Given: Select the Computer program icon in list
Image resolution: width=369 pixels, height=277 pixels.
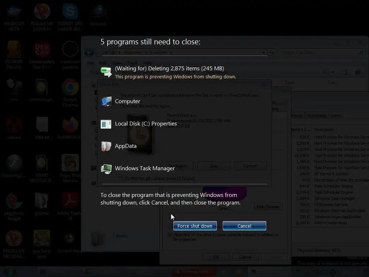Looking at the screenshot, I should coord(106,101).
